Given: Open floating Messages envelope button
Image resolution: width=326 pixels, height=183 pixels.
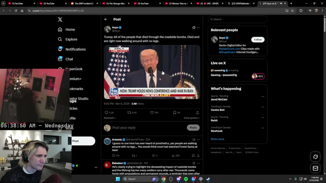Looking at the screenshot, I should point(315,168).
